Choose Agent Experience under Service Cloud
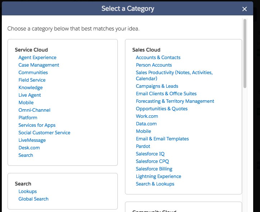 [37, 58]
